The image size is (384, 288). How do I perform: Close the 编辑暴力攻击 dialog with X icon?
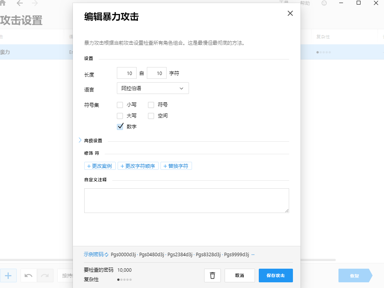290,13
